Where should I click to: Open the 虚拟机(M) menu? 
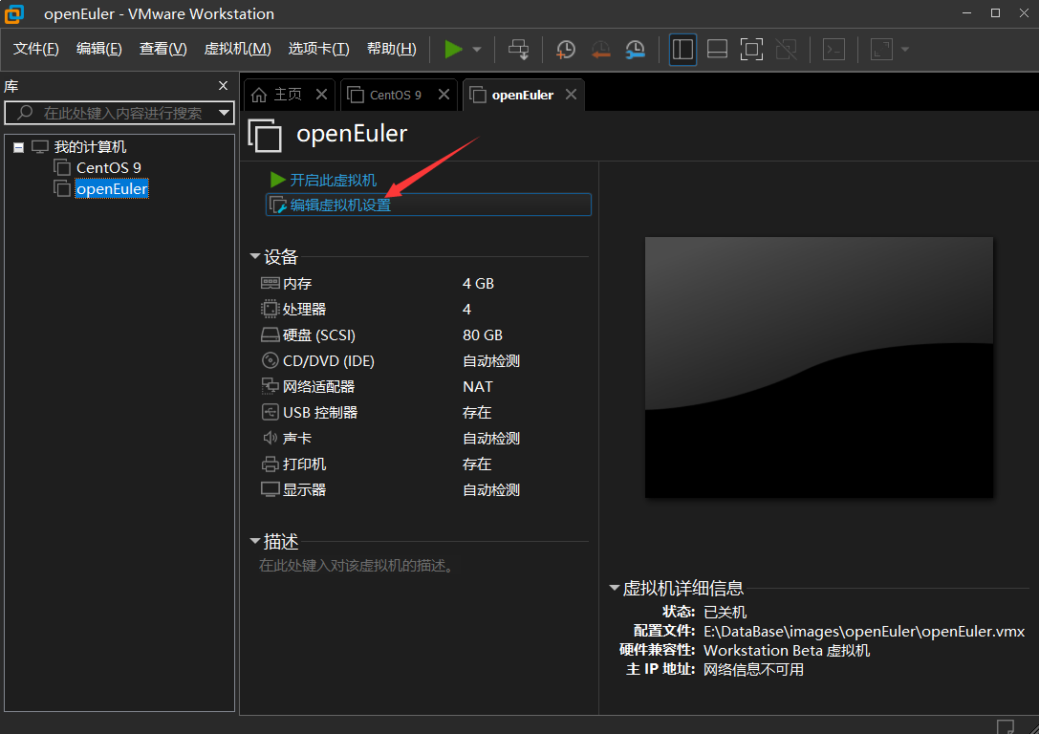pos(237,49)
